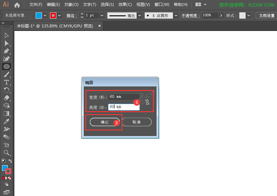Expand the toolbar with double-arrow icon
Viewport: 277px width, 196px height.
[x=3, y=23]
